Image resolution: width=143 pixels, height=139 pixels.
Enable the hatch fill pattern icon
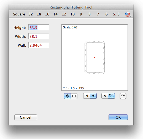(111, 96)
